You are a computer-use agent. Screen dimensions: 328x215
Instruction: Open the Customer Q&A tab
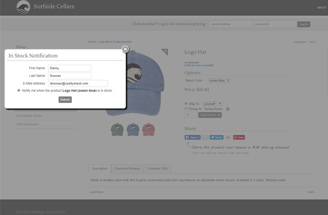pyautogui.click(x=158, y=169)
